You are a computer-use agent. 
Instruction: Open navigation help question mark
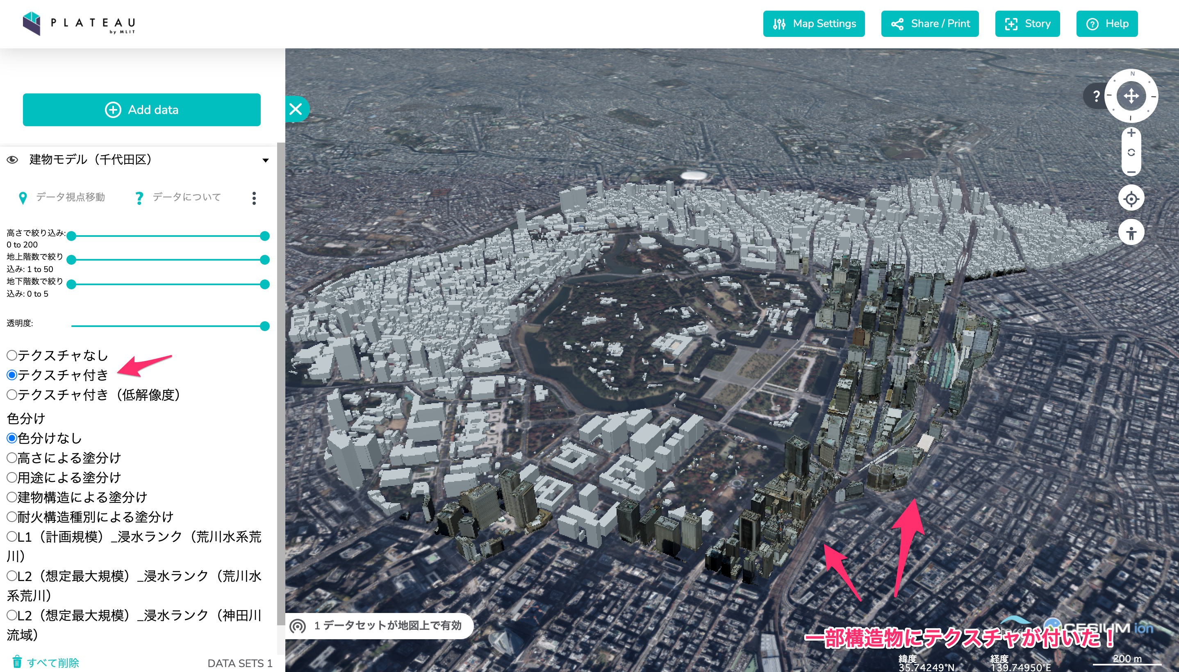[x=1096, y=96]
